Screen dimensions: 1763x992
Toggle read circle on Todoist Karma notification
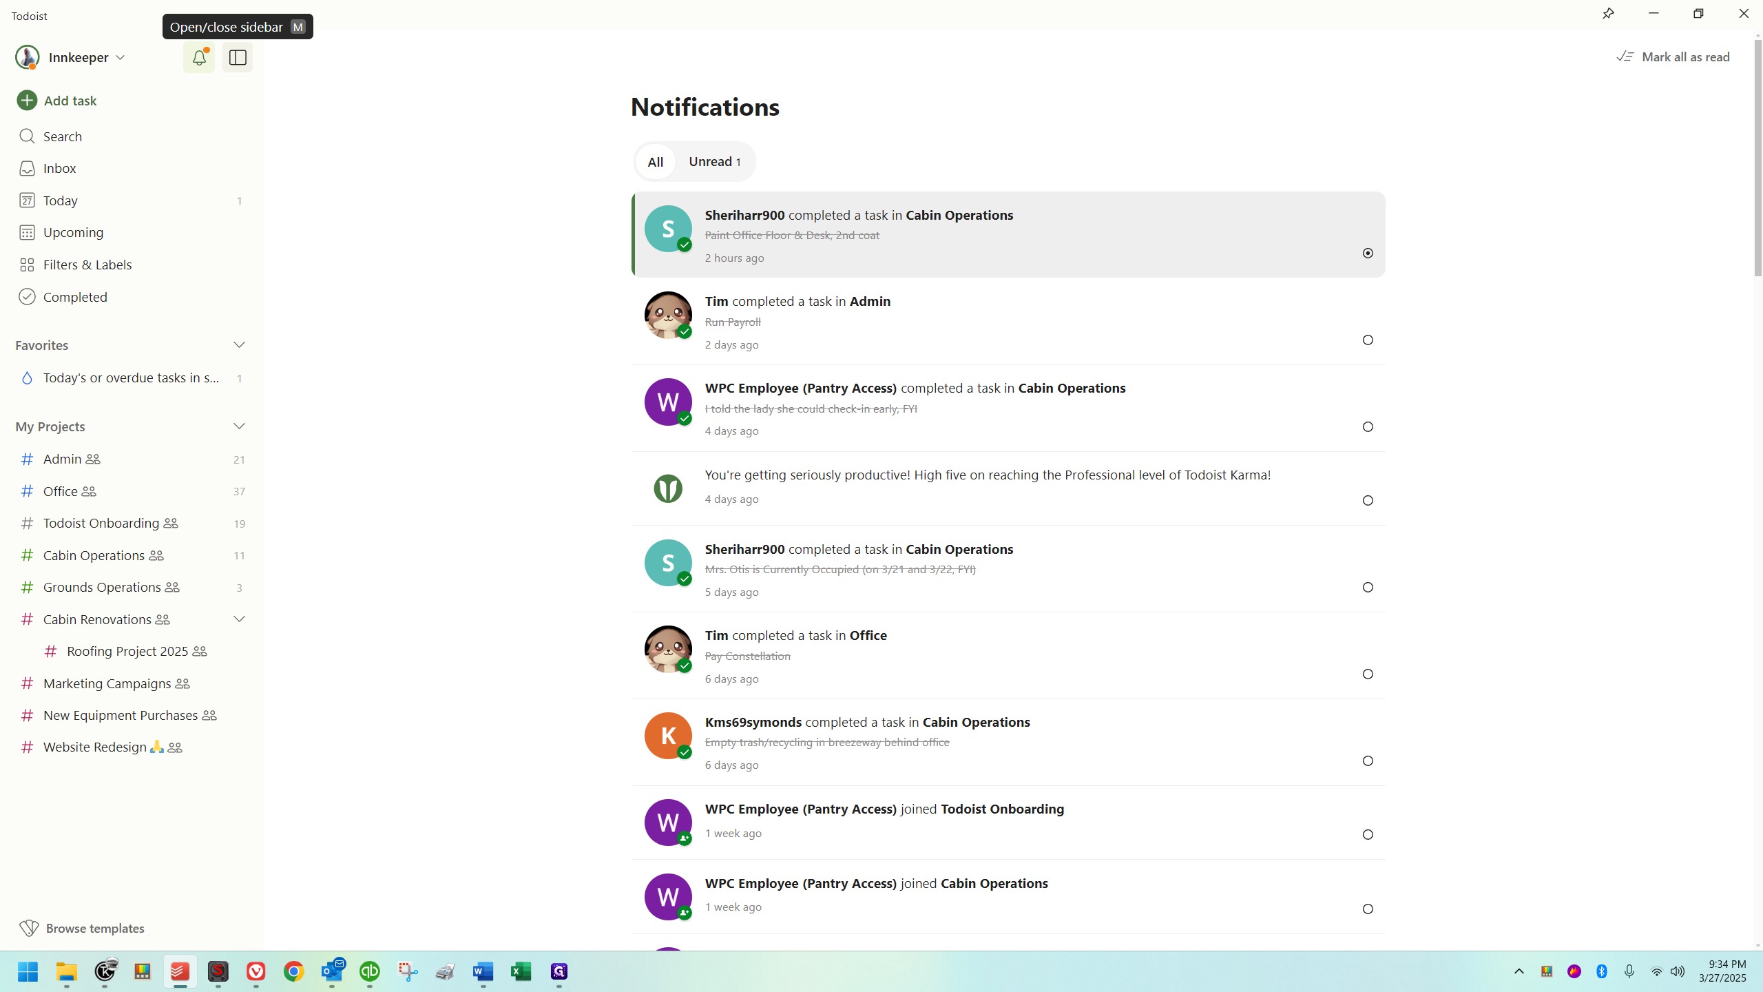click(1368, 501)
